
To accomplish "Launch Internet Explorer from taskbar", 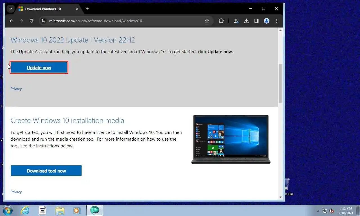I will click(25, 210).
